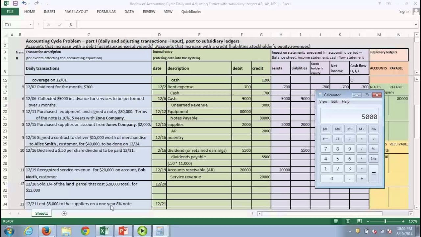The height and width of the screenshot is (237, 421).
Task: Open the FILE tab
Action: (10, 12)
